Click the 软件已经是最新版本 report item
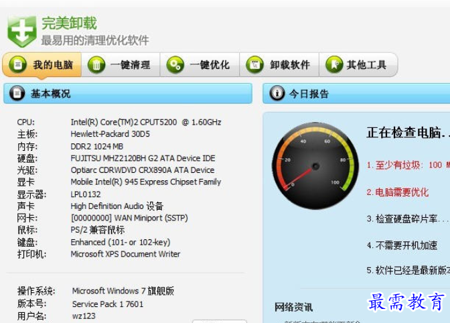 [x=408, y=271]
